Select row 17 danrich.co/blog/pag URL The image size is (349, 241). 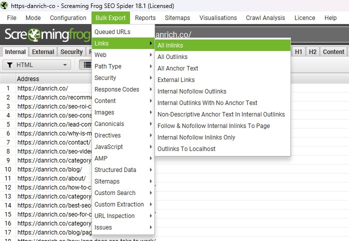[x=54, y=232]
